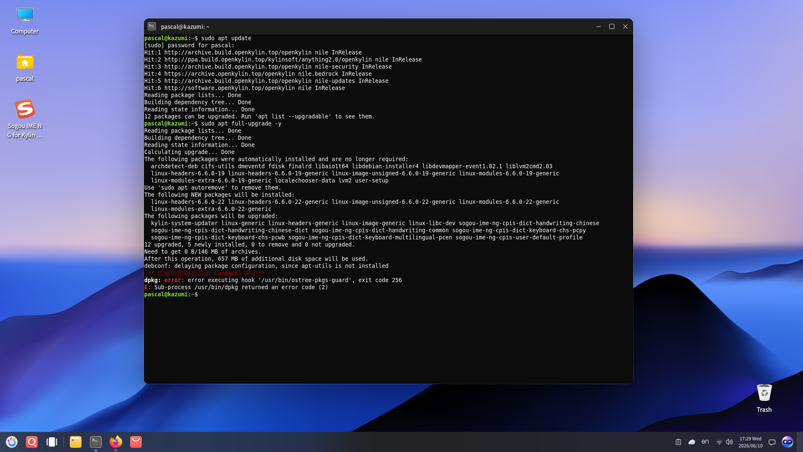803x452 pixels.
Task: Click the cloud weather tray icon
Action: (x=692, y=442)
